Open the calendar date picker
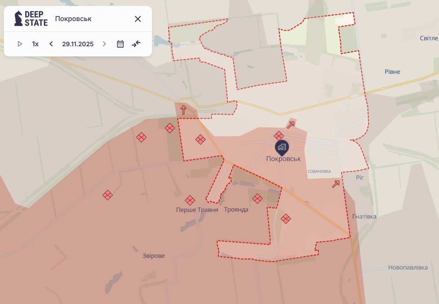439x304 pixels. click(120, 44)
